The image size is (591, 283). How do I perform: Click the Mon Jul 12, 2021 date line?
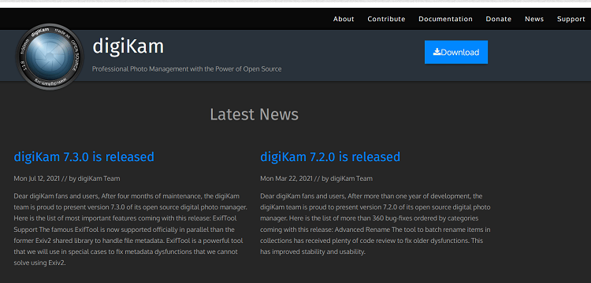67,178
